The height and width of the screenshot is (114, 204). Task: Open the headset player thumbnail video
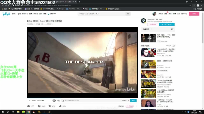148,52
